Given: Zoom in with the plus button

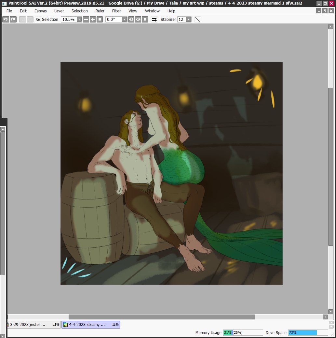Looking at the screenshot, I should pos(93,20).
